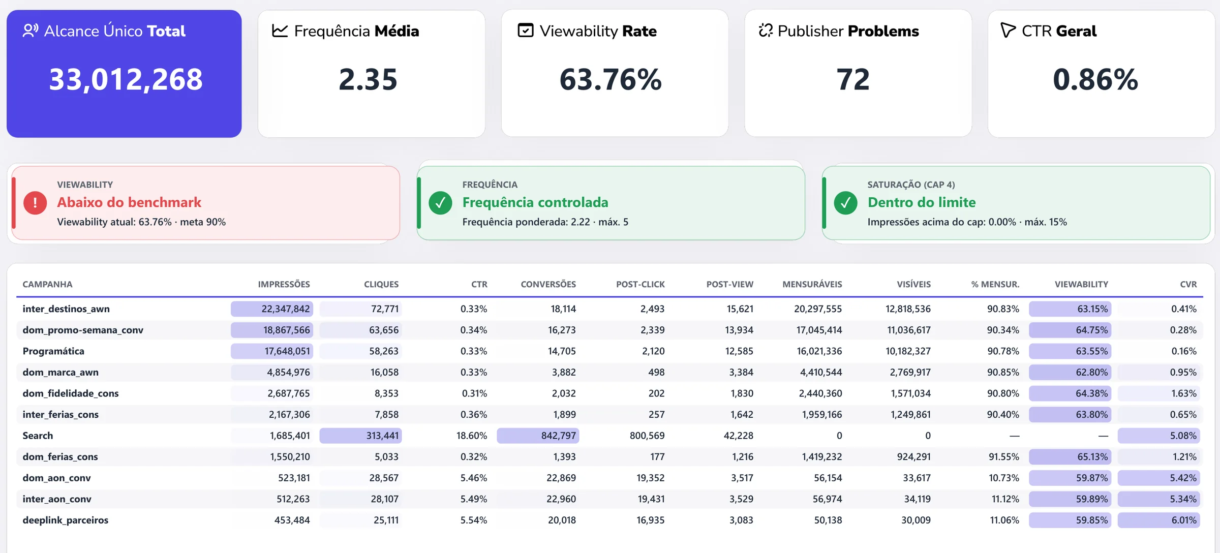Select the deeplink_parceiros campaign name
The image size is (1220, 553).
coord(65,520)
